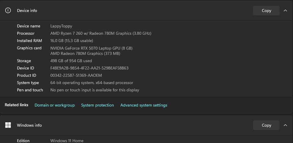Image resolution: width=293 pixels, height=143 pixels.
Task: Click the Windows info section title
Action: coord(29,125)
